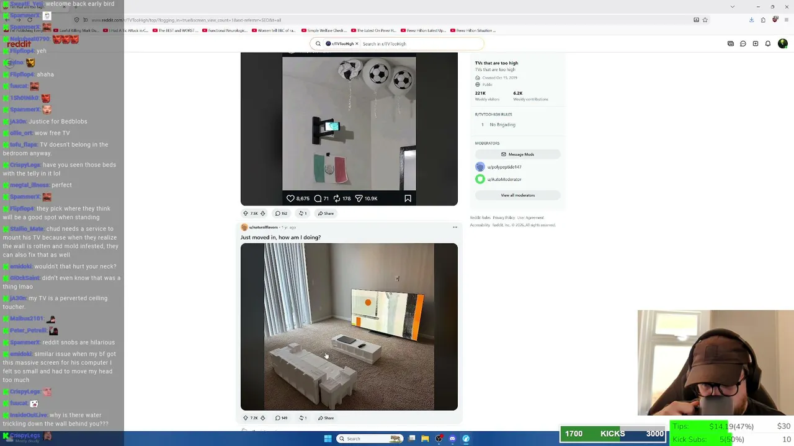Open the Privacy Policy footer link
Image resolution: width=794 pixels, height=446 pixels.
click(504, 217)
